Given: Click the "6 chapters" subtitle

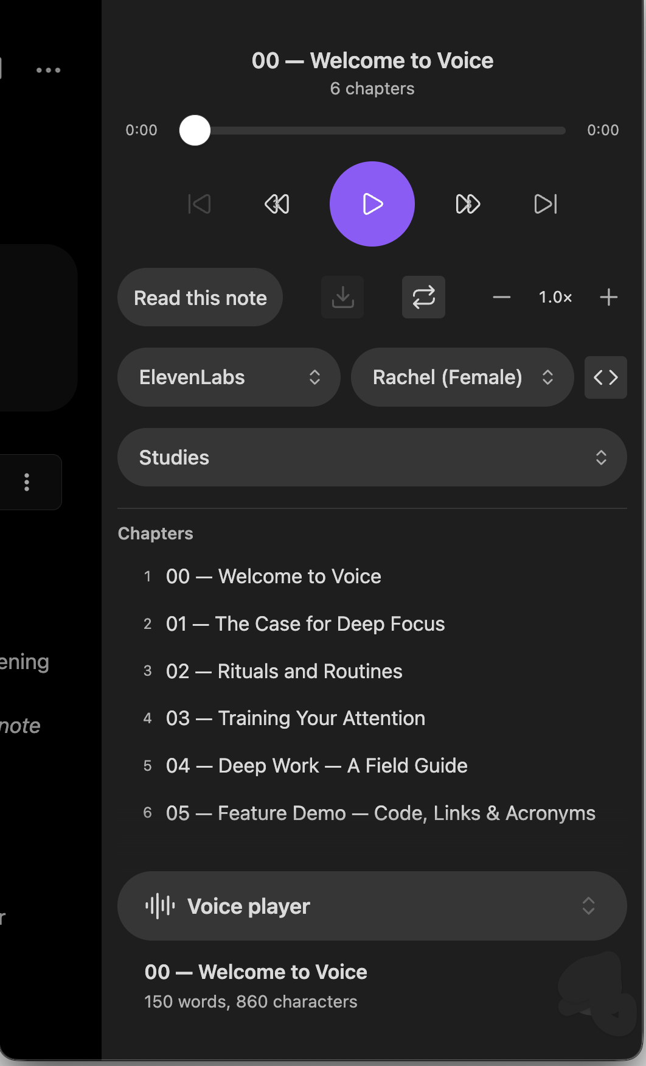Looking at the screenshot, I should (372, 89).
